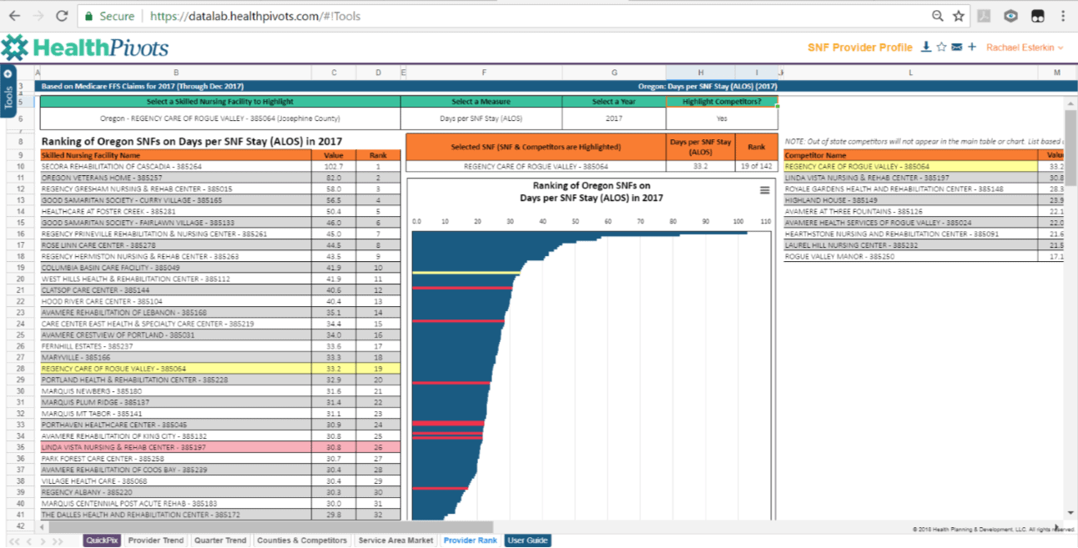
Task: Click the Secure padlock indicator
Action: pos(108,16)
